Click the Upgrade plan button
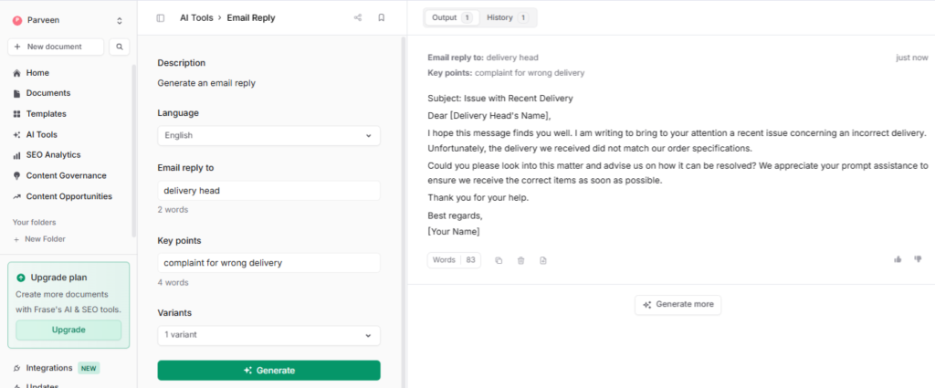This screenshot has width=935, height=388. point(68,330)
